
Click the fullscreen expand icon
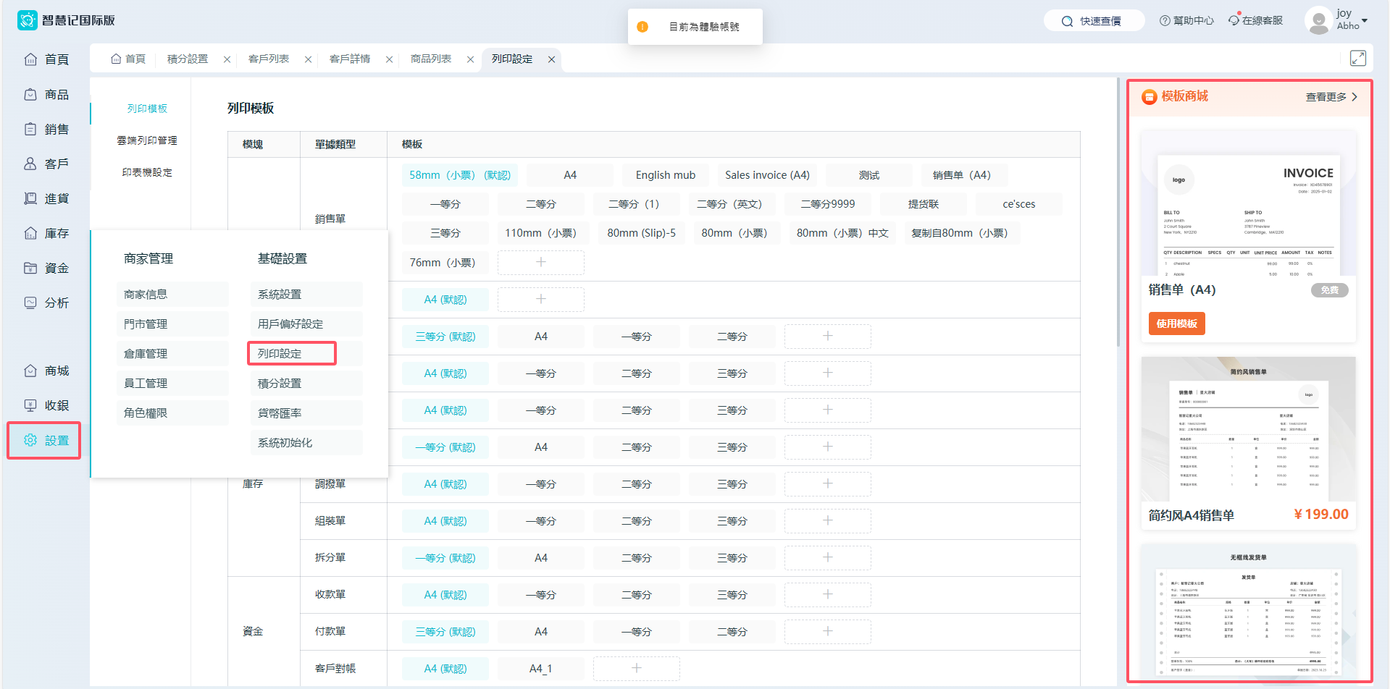click(x=1357, y=59)
